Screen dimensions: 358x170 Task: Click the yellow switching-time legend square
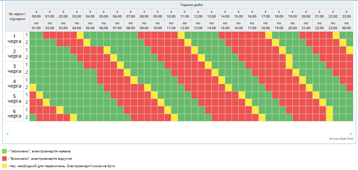(x=4, y=165)
